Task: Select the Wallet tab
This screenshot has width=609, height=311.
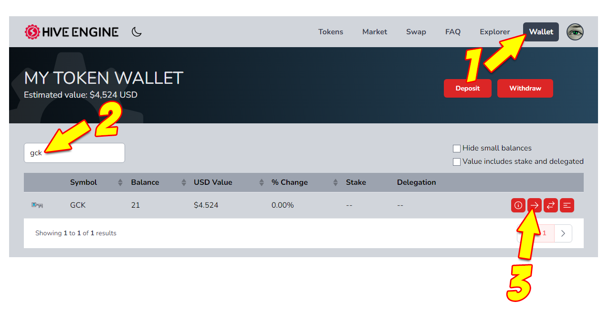Action: click(x=541, y=32)
